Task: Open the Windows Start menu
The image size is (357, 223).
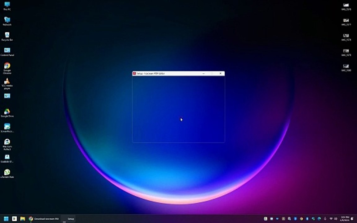Action: [6, 219]
